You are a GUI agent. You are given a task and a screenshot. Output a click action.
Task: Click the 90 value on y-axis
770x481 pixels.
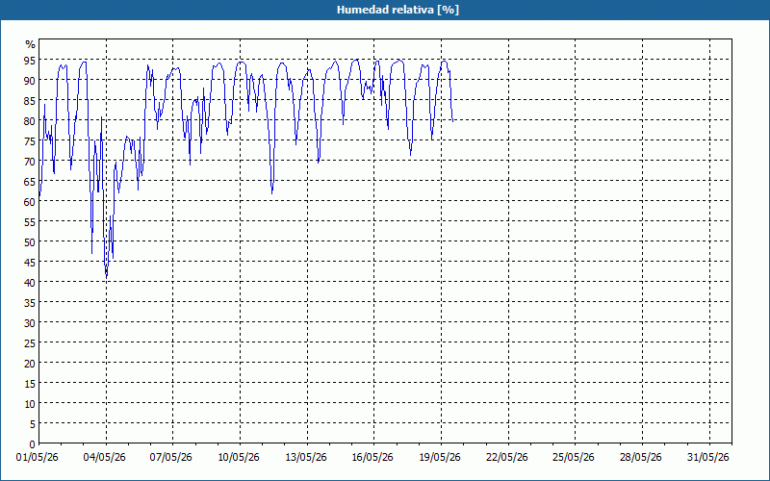(x=30, y=81)
